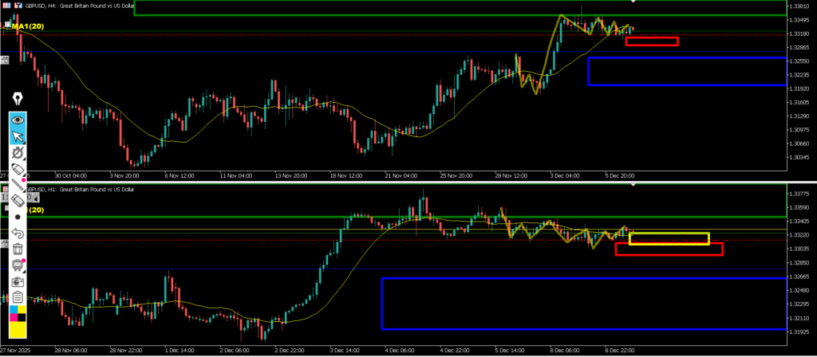Select the diagonal line drawing tool

tap(18, 184)
